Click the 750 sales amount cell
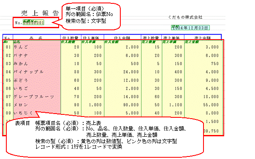The width and height of the screenshot is (255, 159). coord(215,64)
